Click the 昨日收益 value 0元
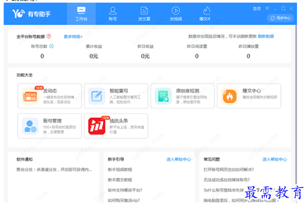 tap(145, 56)
